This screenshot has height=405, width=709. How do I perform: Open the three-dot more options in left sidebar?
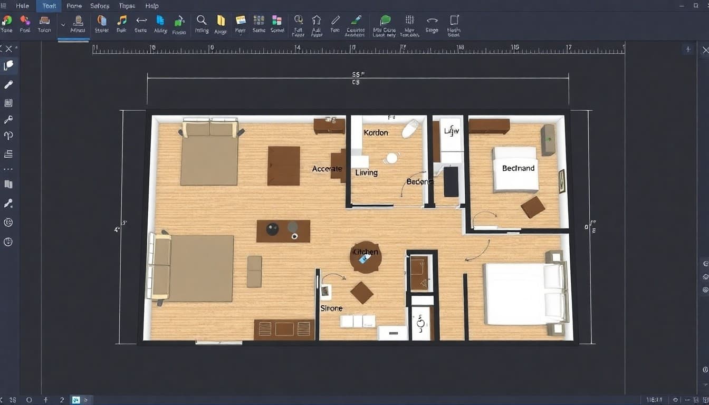8,169
